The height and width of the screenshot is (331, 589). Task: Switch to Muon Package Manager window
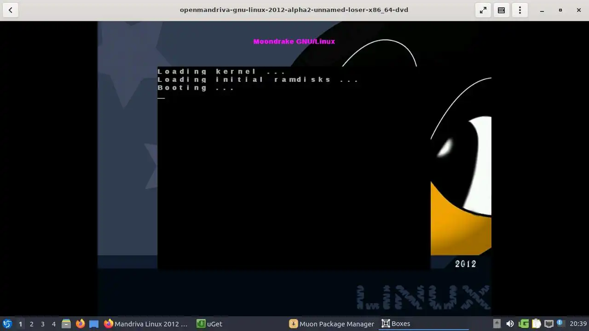(x=331, y=324)
